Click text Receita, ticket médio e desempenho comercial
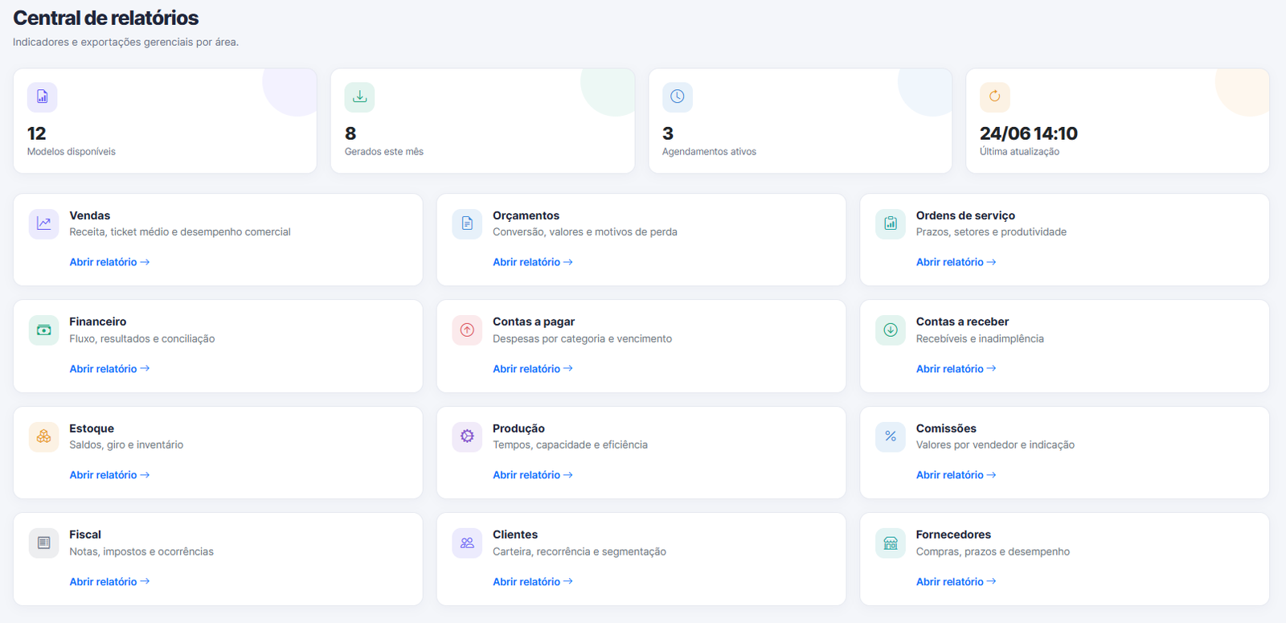This screenshot has width=1286, height=623. pos(180,232)
